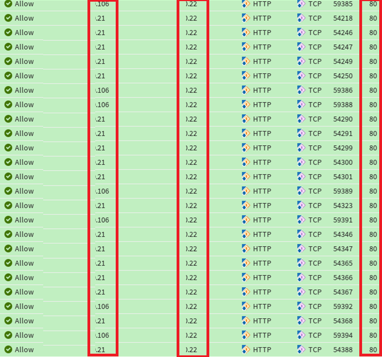Image resolution: width=382 pixels, height=357 pixels.
Task: Click the source port cell 54299
Action: [x=343, y=148]
